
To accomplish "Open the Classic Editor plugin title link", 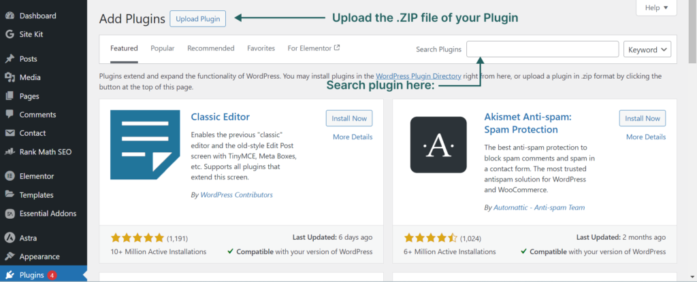I will pyautogui.click(x=220, y=117).
